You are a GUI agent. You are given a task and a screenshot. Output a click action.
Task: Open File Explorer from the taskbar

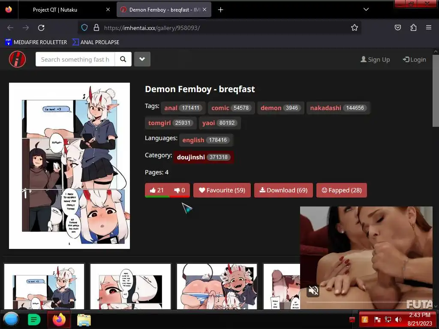84,320
